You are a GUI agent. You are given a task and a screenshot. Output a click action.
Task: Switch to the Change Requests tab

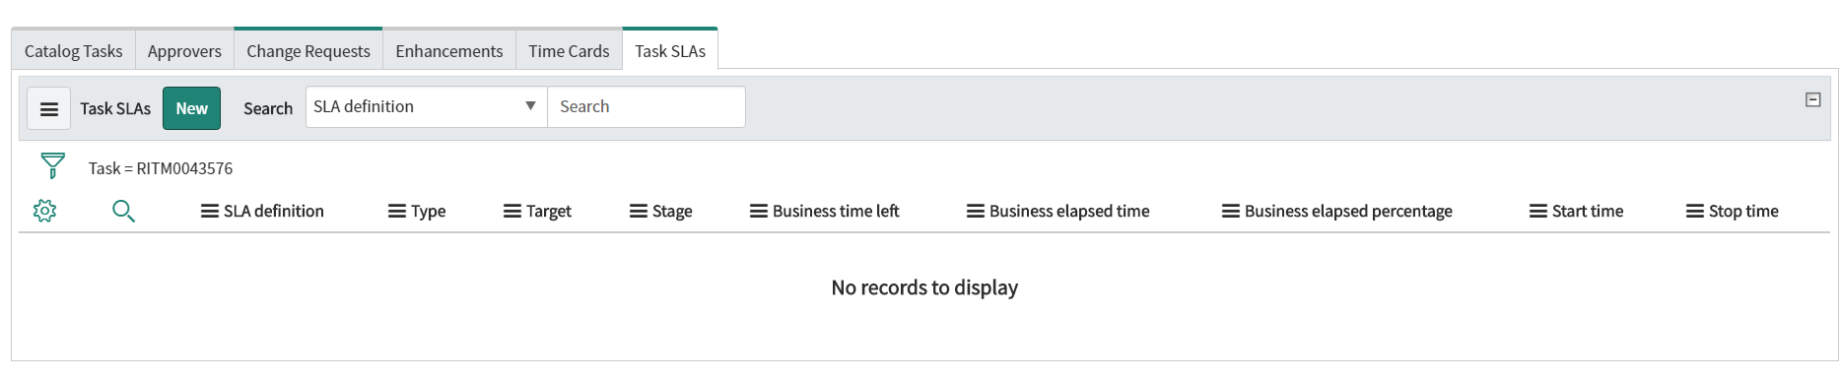pyautogui.click(x=308, y=51)
